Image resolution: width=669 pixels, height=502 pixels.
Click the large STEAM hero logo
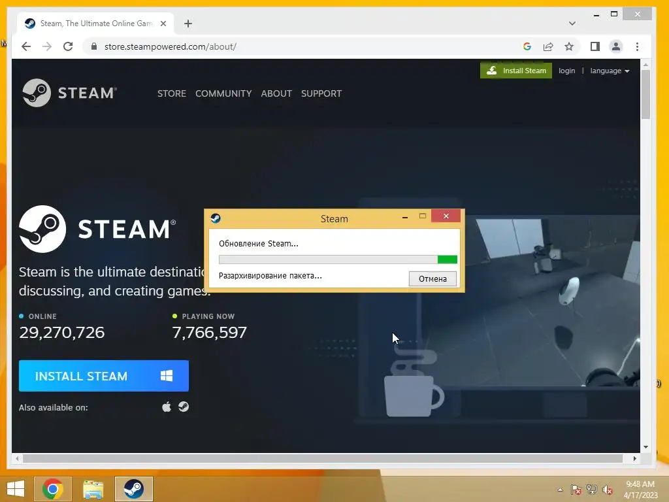[x=97, y=229]
